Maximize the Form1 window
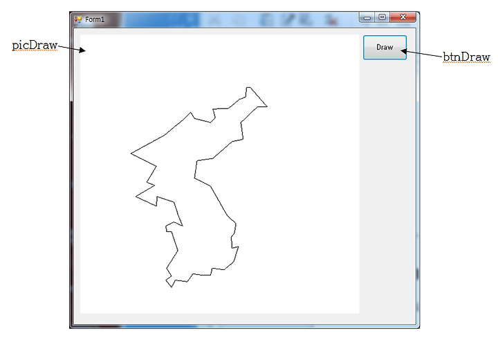This screenshot has height=337, width=498. tap(382, 17)
